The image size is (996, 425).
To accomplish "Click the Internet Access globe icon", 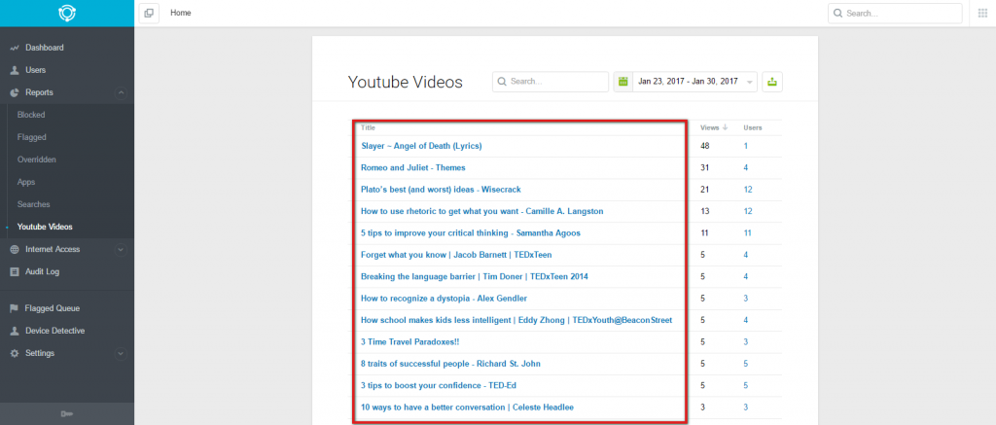I will (14, 250).
